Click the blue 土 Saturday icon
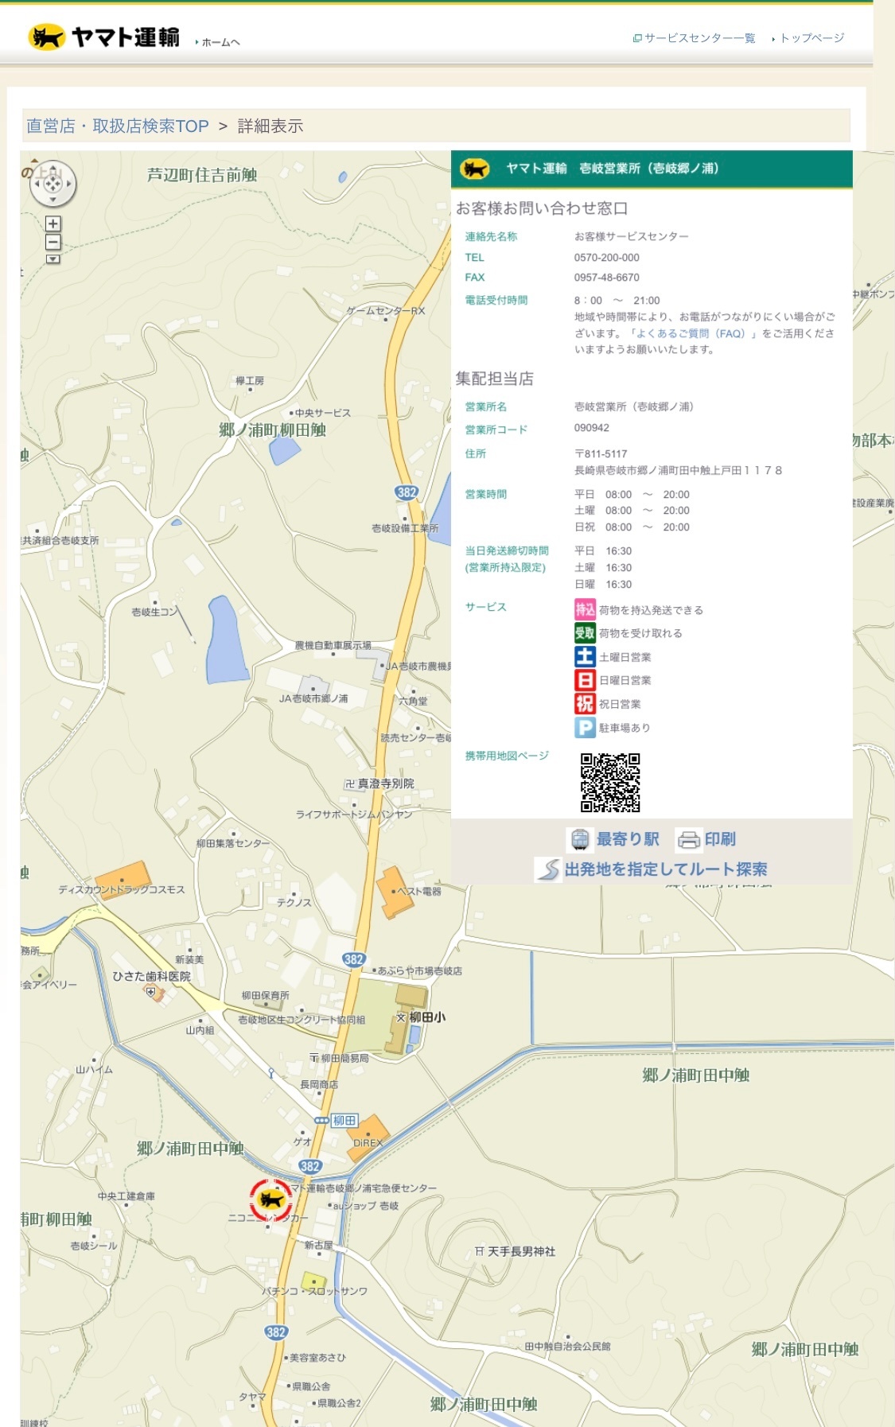This screenshot has height=1427, width=895. [x=585, y=656]
